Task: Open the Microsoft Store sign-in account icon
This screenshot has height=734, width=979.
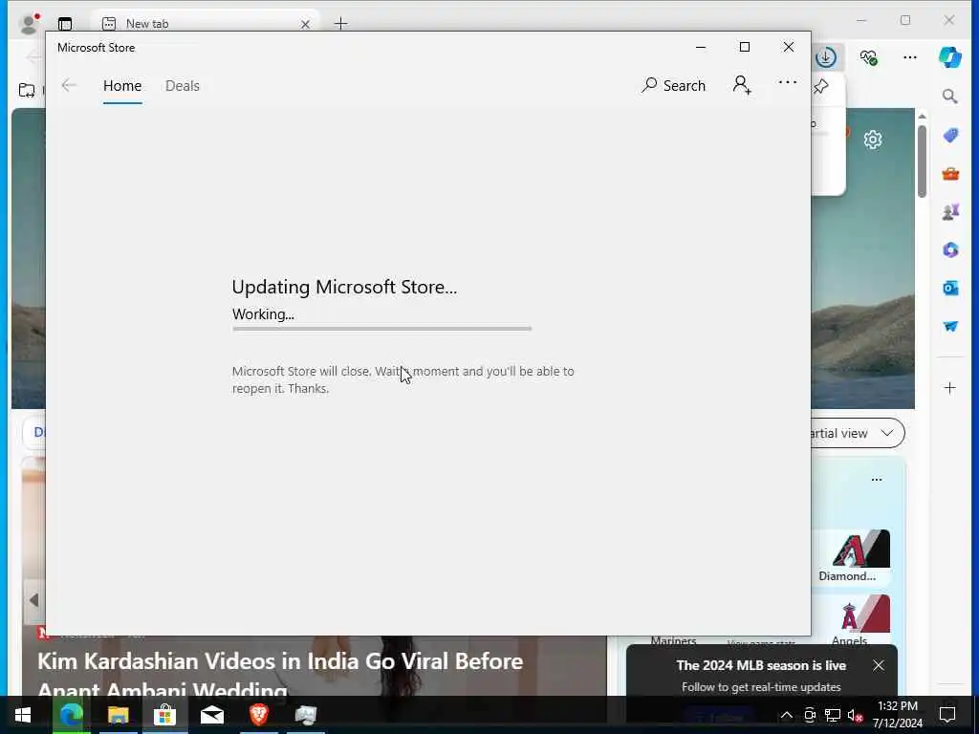Action: (x=742, y=85)
